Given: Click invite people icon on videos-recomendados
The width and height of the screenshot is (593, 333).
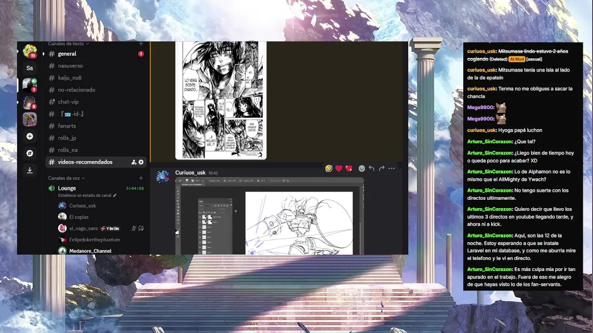Looking at the screenshot, I should [x=134, y=162].
